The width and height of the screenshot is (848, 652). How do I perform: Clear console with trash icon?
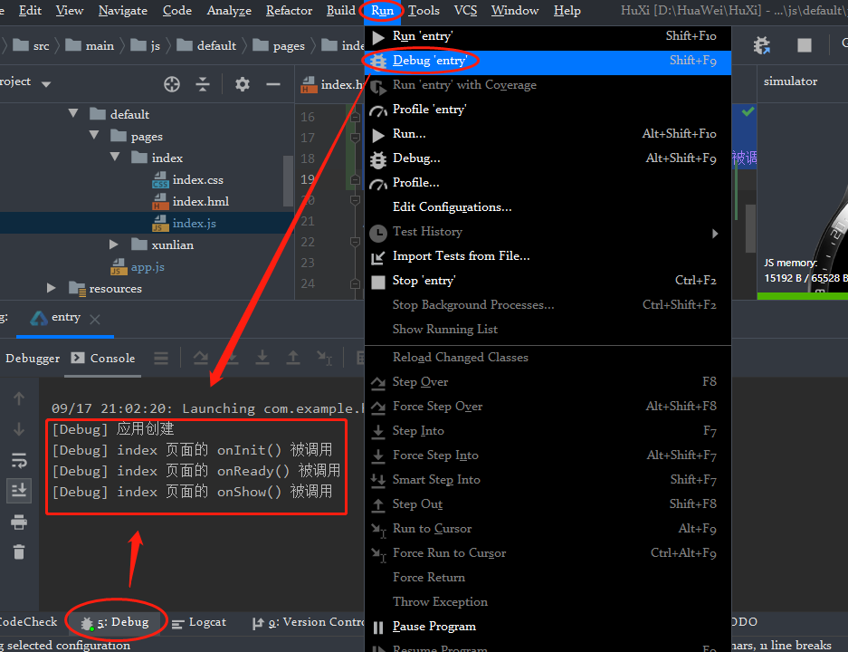(19, 551)
